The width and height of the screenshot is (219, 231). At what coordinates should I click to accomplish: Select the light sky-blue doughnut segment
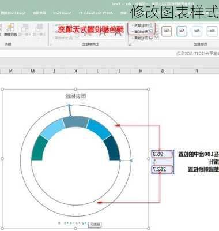coord(53,129)
